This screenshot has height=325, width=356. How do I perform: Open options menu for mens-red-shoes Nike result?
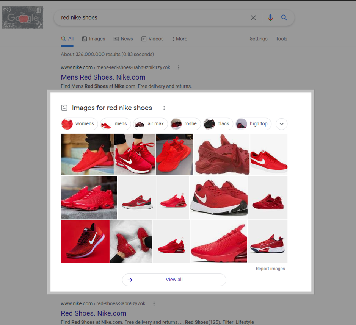(x=179, y=67)
